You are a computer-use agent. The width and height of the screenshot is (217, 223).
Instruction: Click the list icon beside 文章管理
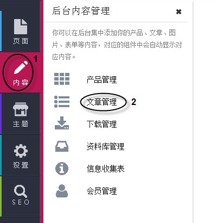pyautogui.click(x=62, y=102)
